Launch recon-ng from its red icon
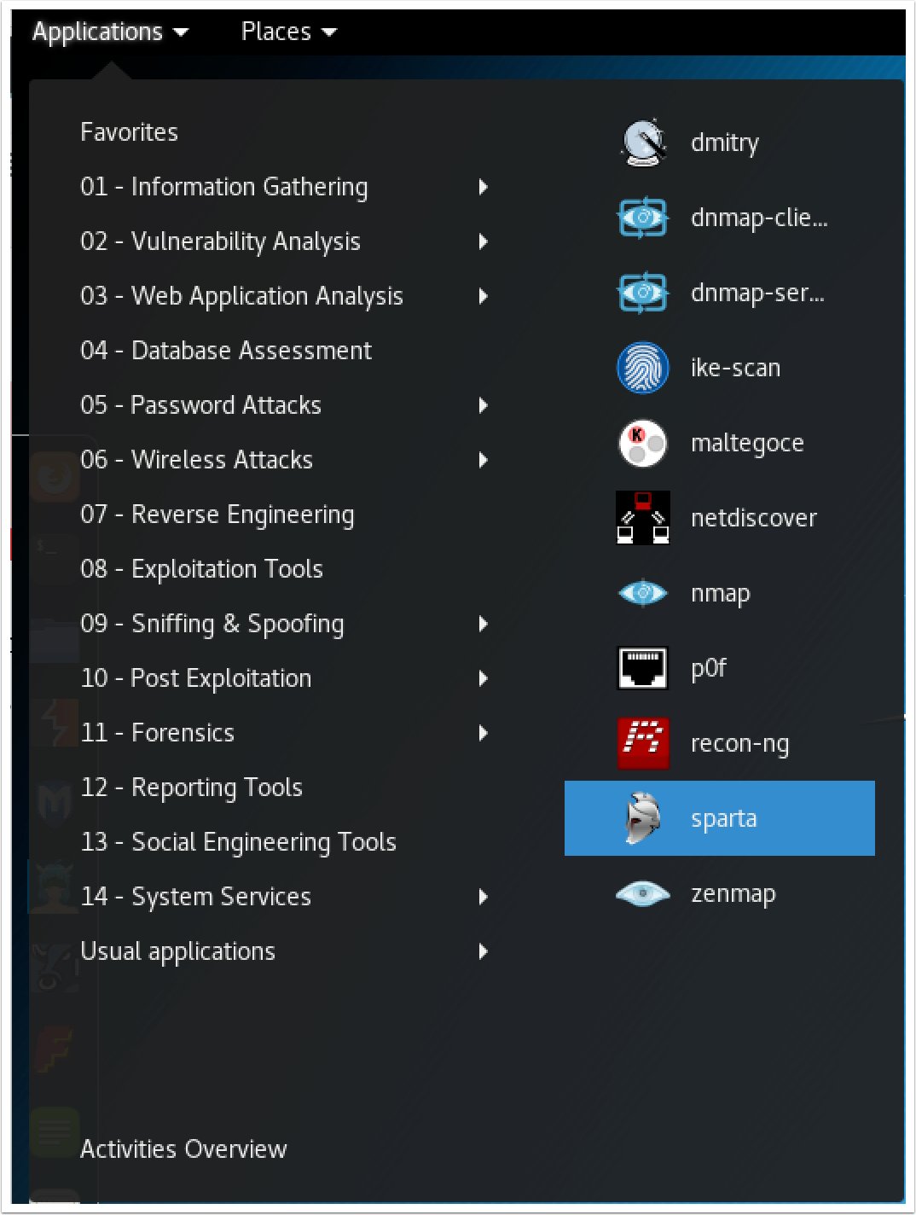 click(x=643, y=743)
